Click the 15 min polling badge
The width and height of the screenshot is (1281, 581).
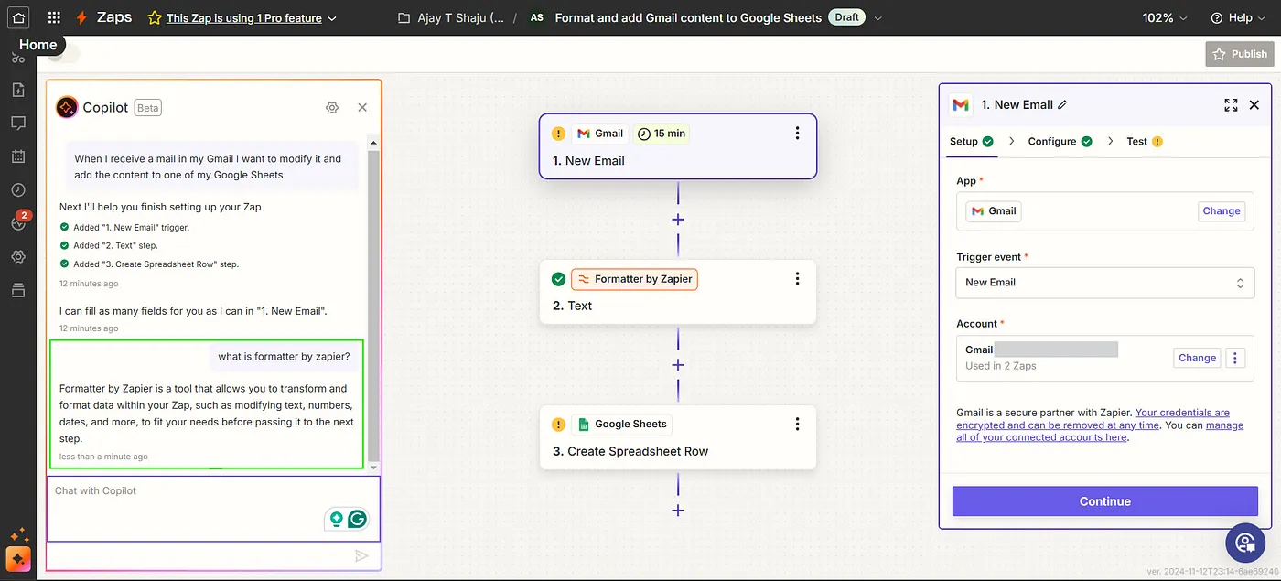pyautogui.click(x=662, y=134)
